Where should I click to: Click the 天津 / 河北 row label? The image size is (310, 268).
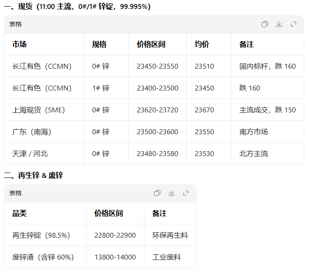coord(30,153)
